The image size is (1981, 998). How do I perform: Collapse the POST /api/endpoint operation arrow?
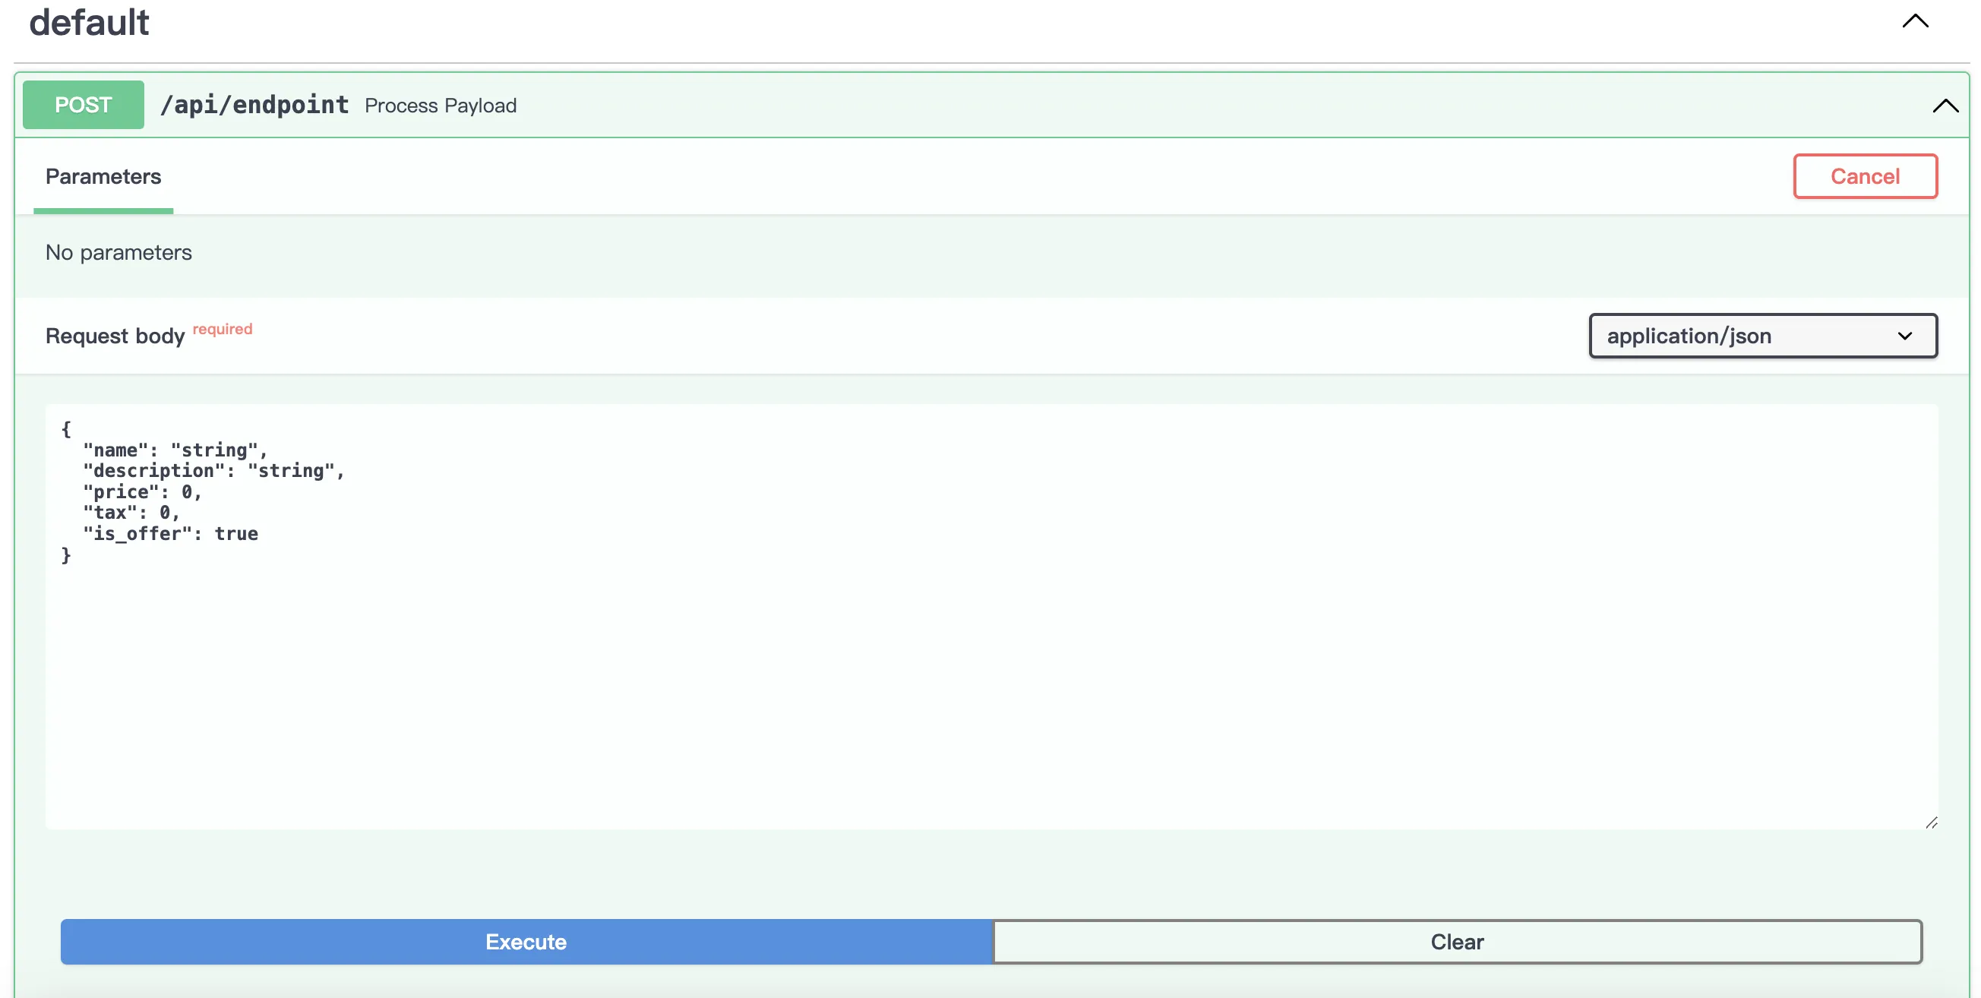(1945, 106)
